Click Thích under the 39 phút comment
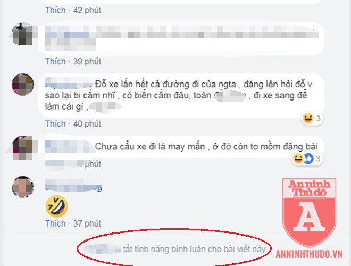The width and height of the screenshot is (351, 266). click(x=55, y=61)
